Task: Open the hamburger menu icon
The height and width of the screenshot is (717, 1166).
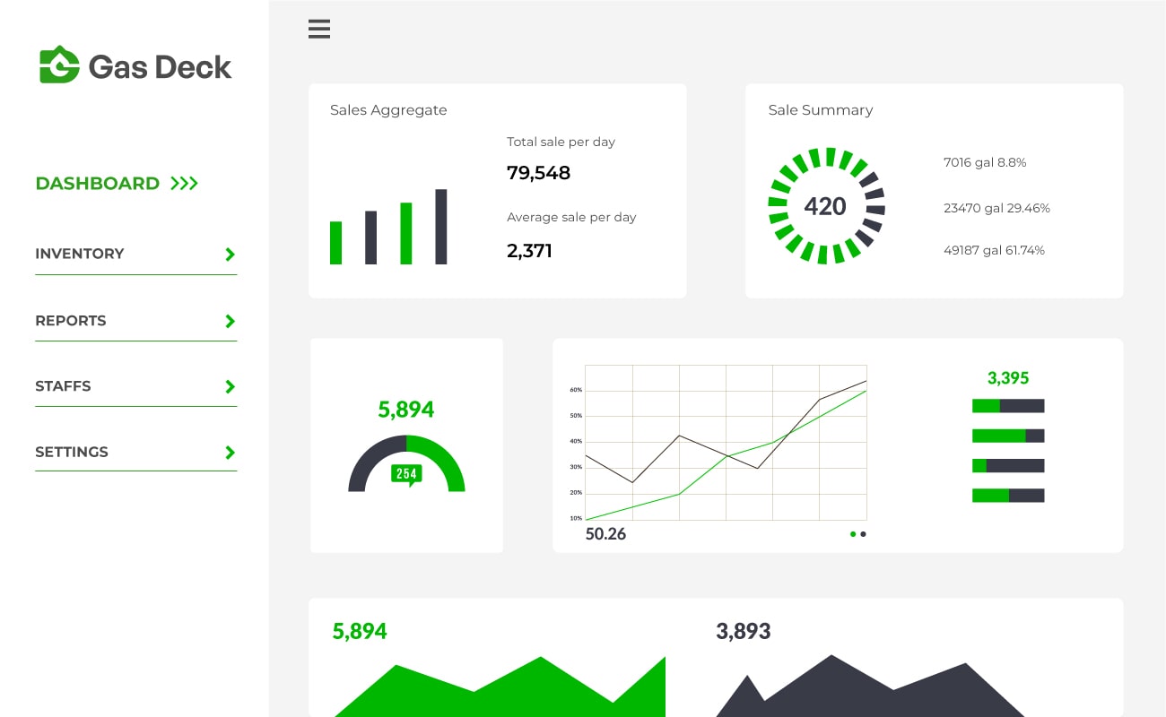Action: [x=319, y=29]
